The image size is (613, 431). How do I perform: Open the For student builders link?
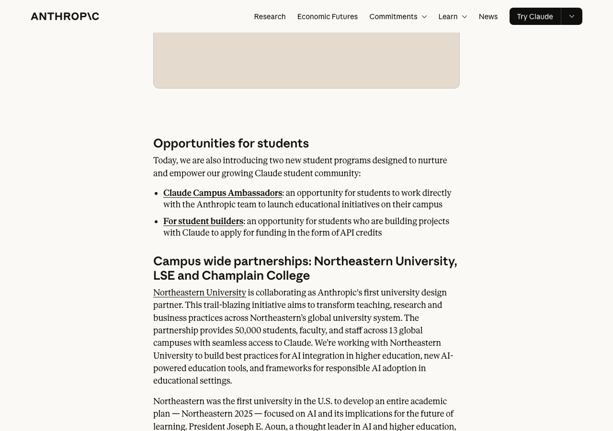[x=203, y=221]
